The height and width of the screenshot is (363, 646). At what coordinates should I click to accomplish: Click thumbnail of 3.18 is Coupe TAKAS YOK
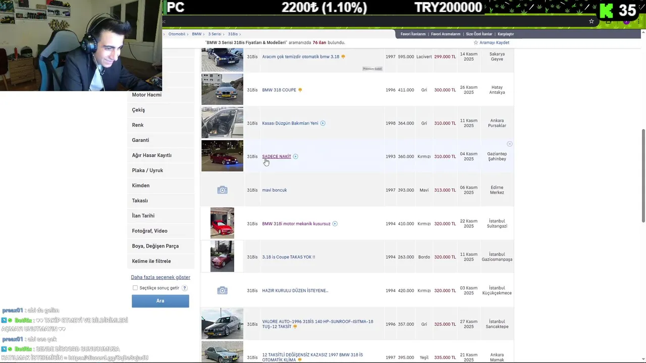(222, 256)
